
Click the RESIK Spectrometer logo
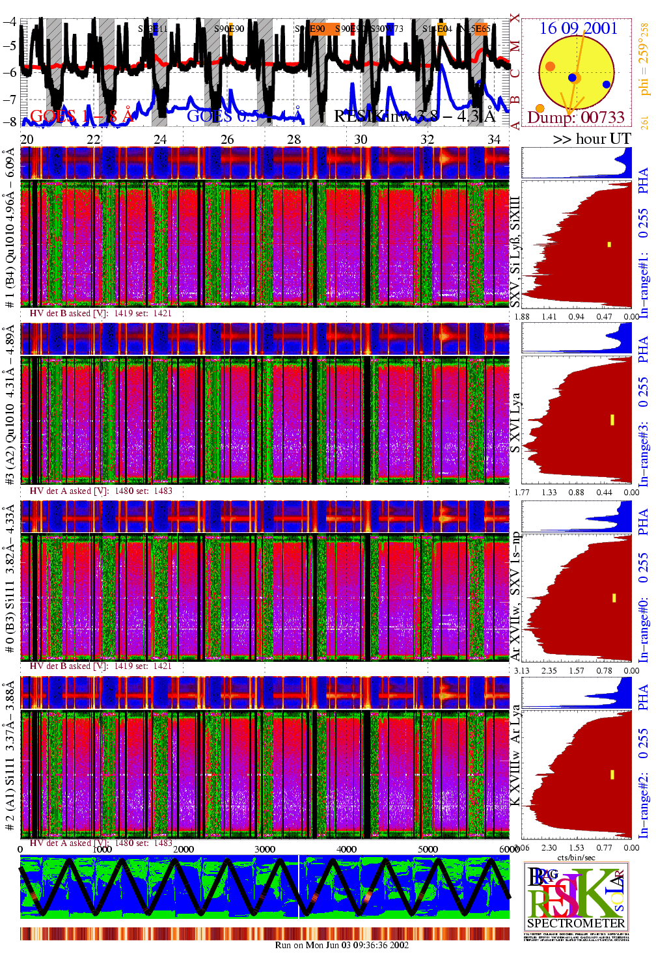(x=576, y=895)
